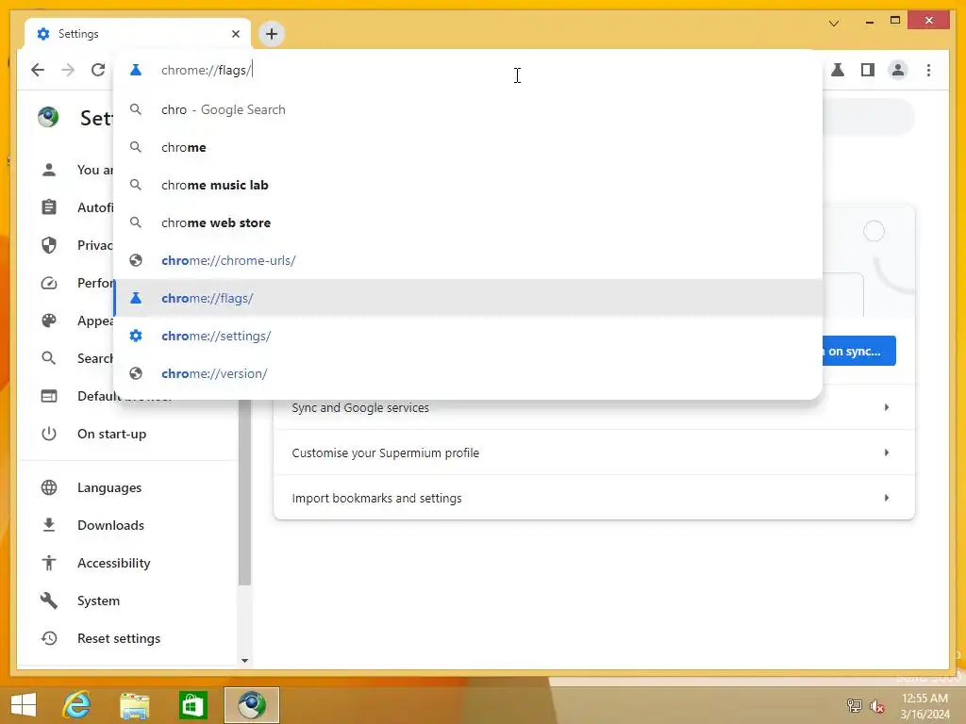
Task: Click the Autofill clipboard sidebar icon
Action: click(x=49, y=206)
